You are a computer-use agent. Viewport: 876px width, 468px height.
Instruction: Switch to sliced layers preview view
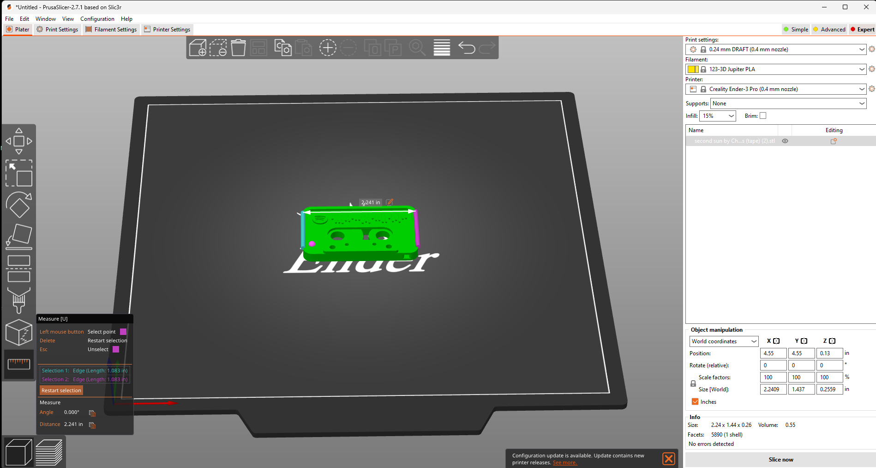point(49,452)
